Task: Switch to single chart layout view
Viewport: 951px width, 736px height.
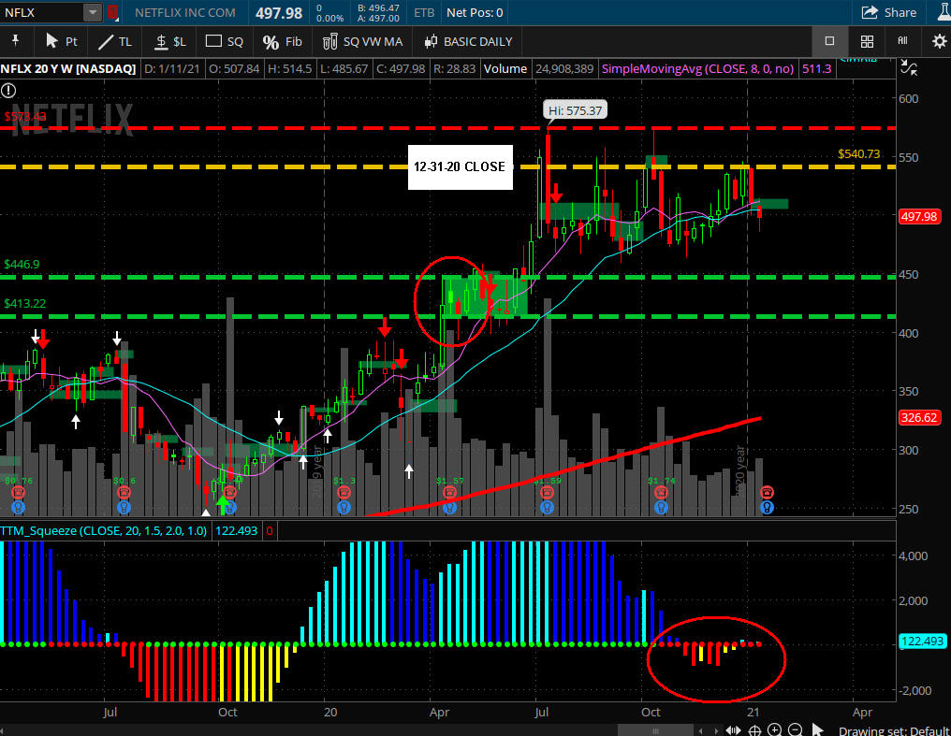Action: (829, 41)
